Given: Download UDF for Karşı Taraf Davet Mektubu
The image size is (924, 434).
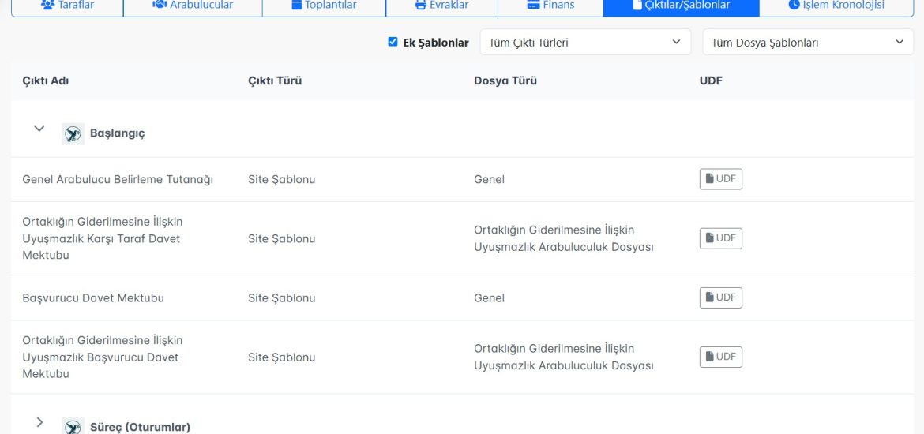Looking at the screenshot, I should tap(720, 238).
